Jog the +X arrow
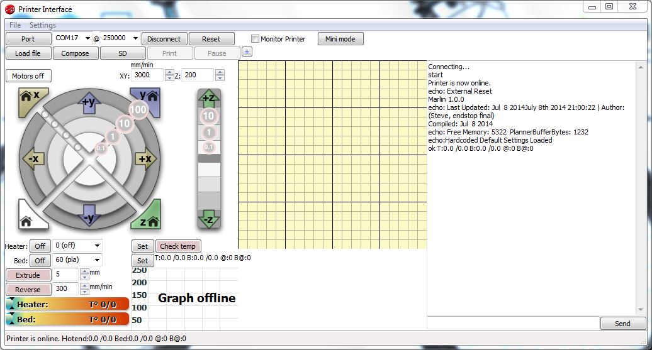 145,158
